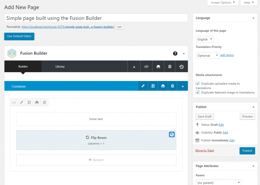Click the Some text element block
The width and height of the screenshot is (260, 185).
click(x=96, y=119)
